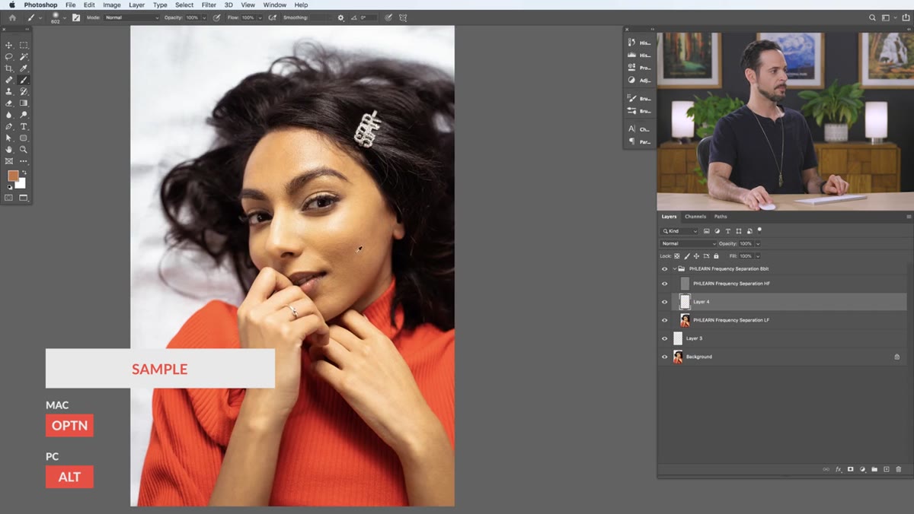Choose the Clone Stamp tool
The image size is (914, 514).
pos(9,91)
